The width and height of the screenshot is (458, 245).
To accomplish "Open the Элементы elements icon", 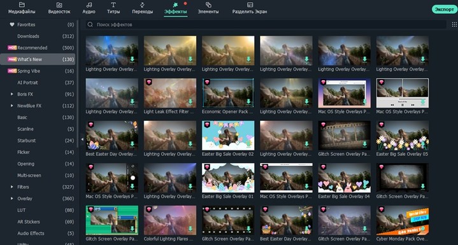I will pos(208,5).
